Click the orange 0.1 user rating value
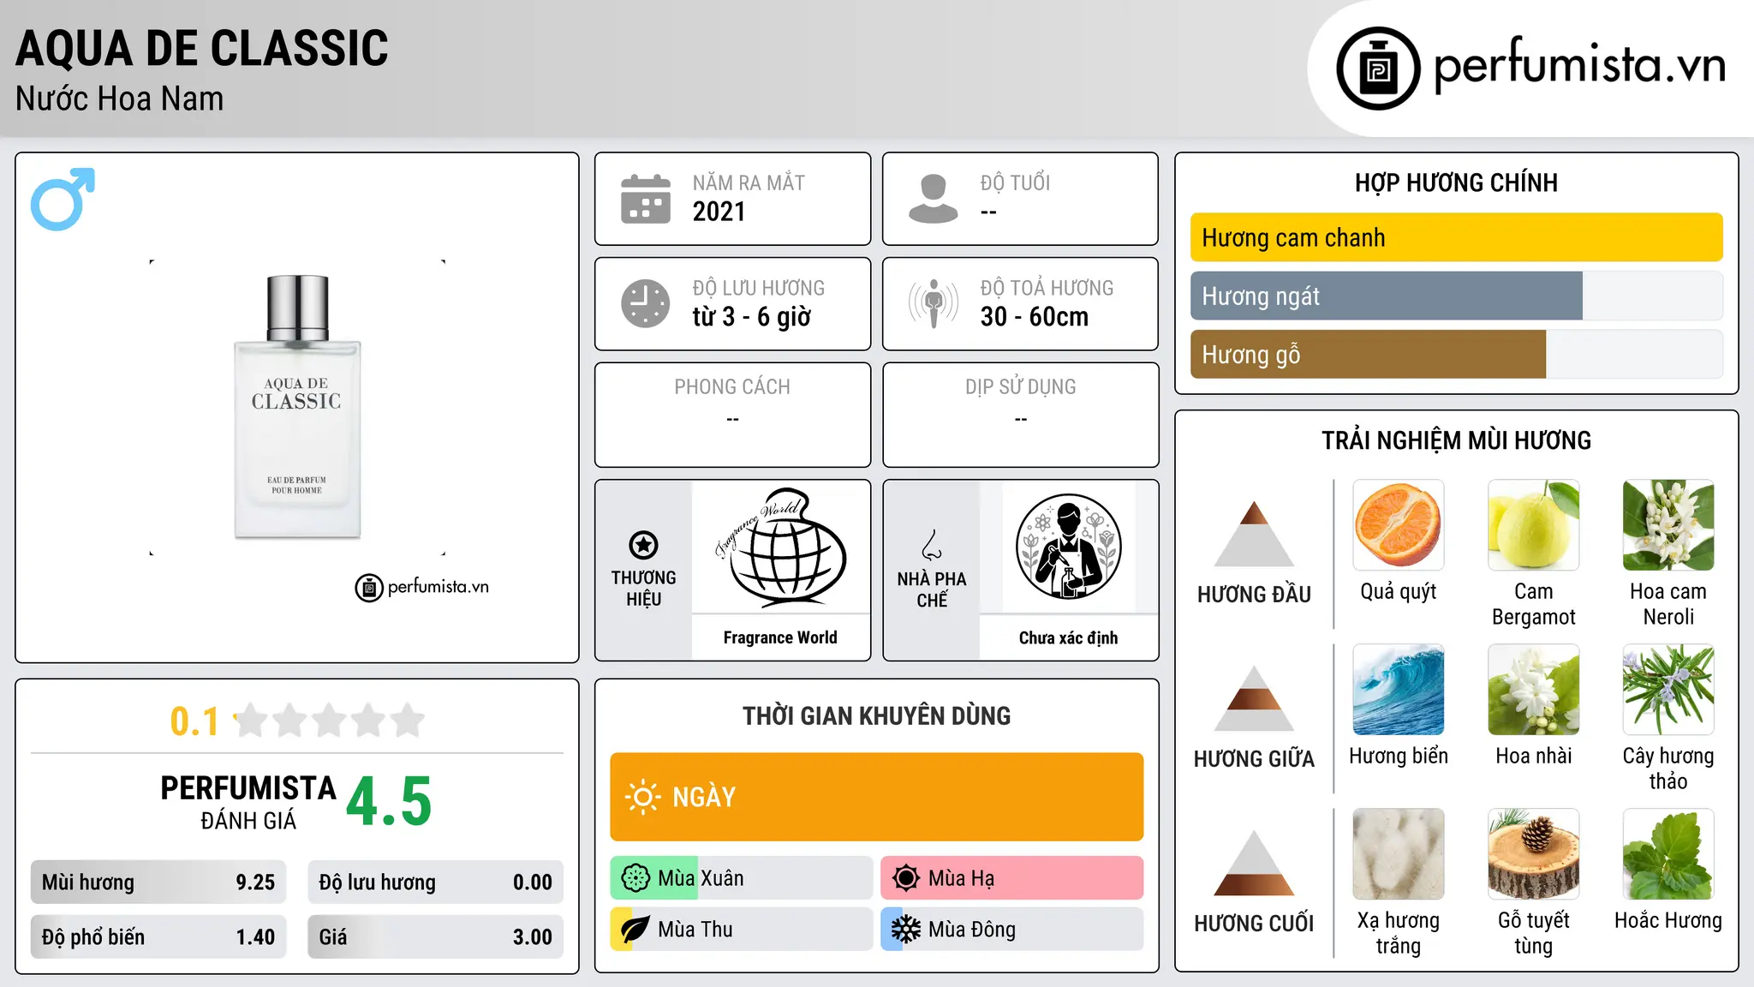 coord(194,721)
